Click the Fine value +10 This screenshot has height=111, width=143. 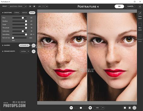click(x=31, y=18)
